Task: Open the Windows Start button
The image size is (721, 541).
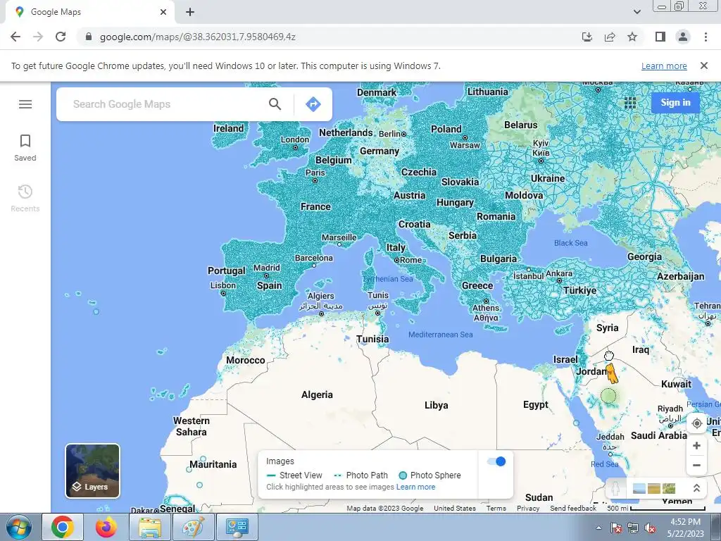Action: [x=19, y=527]
